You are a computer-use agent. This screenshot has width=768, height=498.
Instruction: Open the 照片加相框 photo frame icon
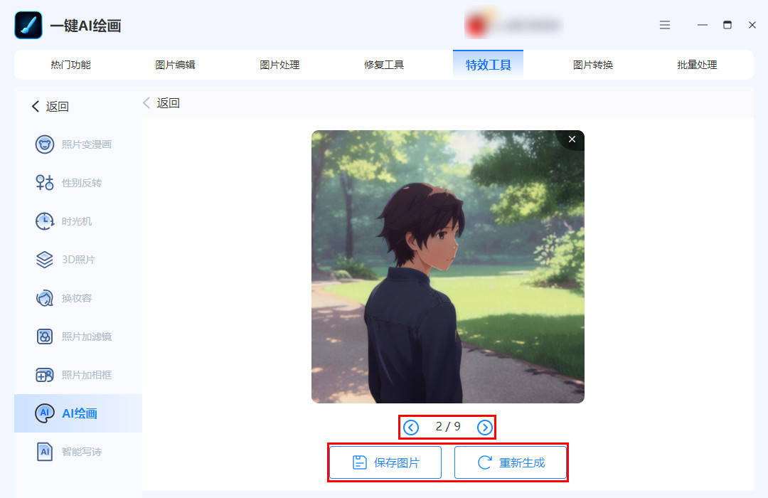tap(45, 375)
